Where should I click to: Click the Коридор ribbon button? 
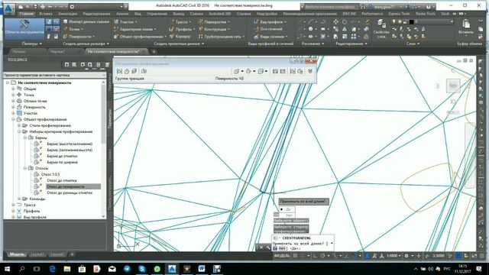click(180, 37)
